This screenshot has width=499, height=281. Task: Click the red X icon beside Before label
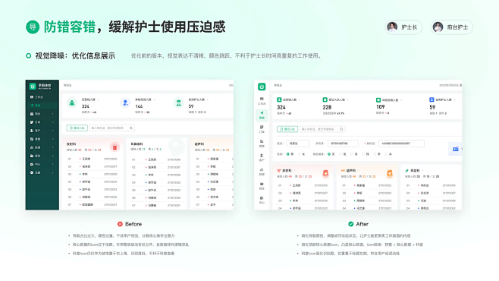coord(120,224)
